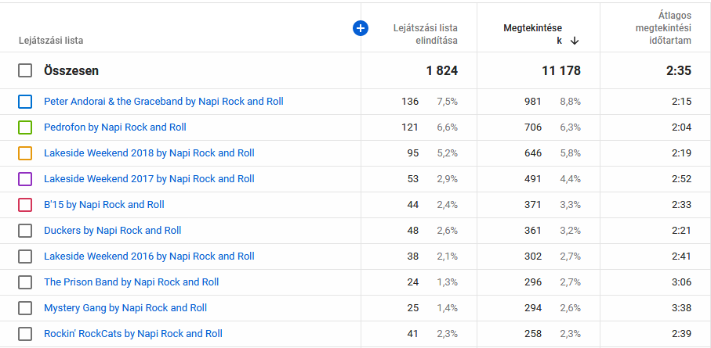Screen dimensions: 711x348
Task: Select the Rockin' RockCats row checkbox
Action: tap(25, 334)
